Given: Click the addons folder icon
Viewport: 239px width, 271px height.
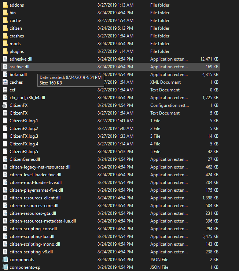Looking at the screenshot, I should pos(5,5).
